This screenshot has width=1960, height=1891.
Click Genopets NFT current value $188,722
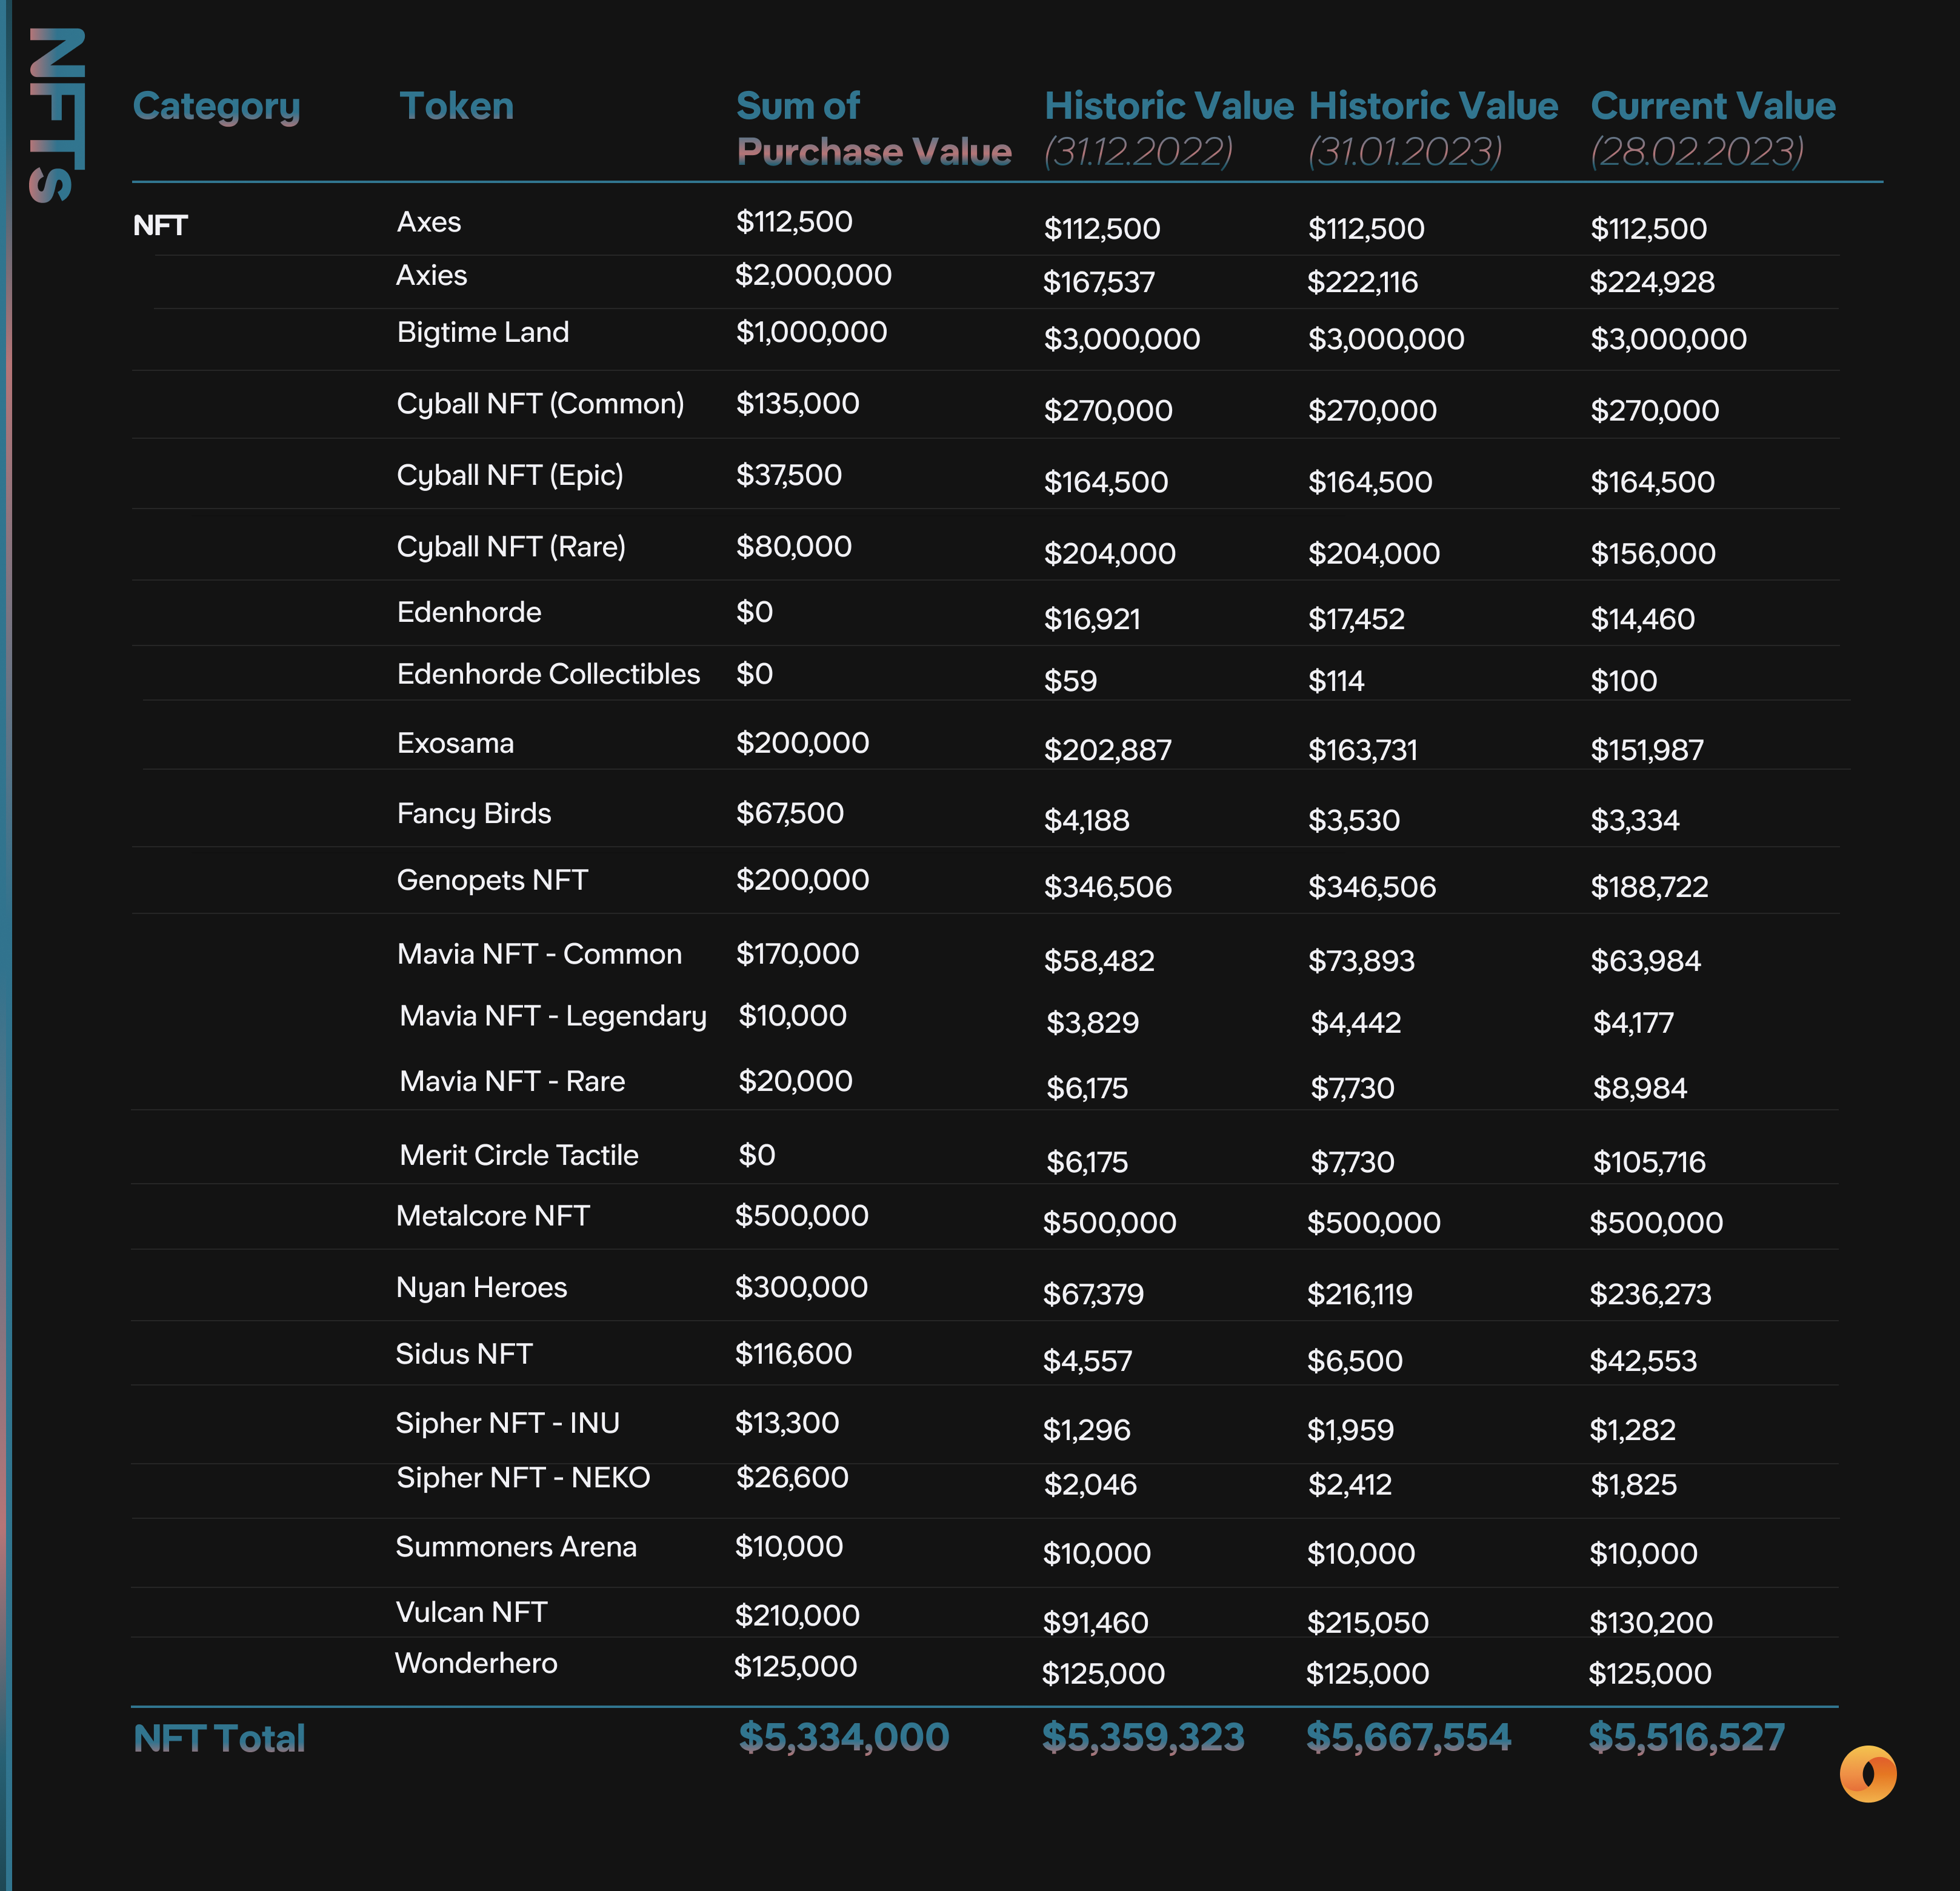coord(1649,887)
